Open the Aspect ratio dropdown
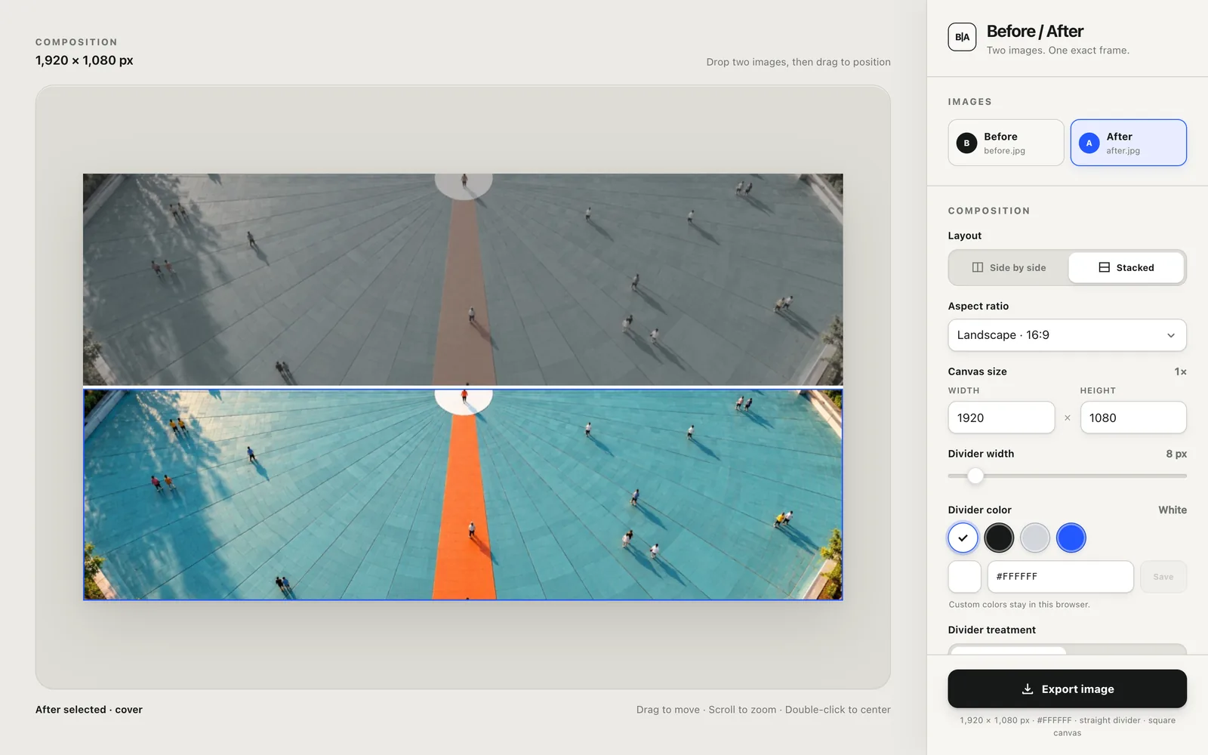Image resolution: width=1208 pixels, height=755 pixels. (x=1067, y=335)
